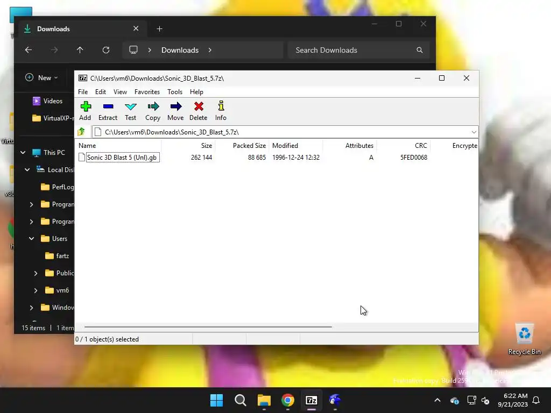Click the horizontal scrollbar in 7-Zip
The height and width of the screenshot is (413, 551).
point(208,326)
